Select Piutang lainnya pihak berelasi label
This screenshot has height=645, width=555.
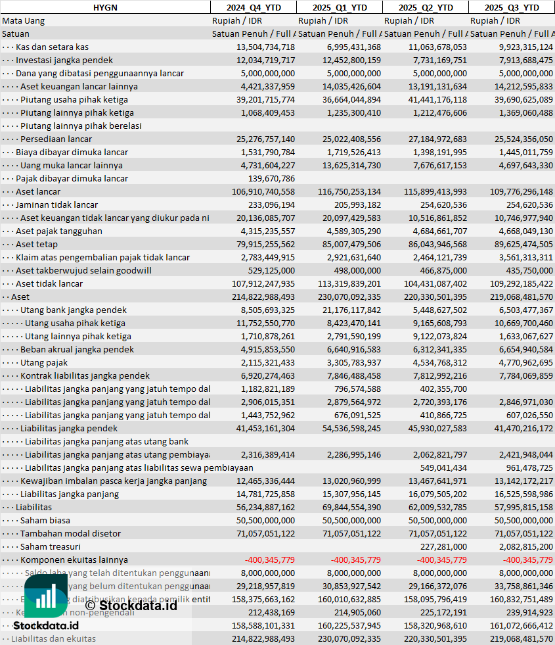click(x=81, y=126)
